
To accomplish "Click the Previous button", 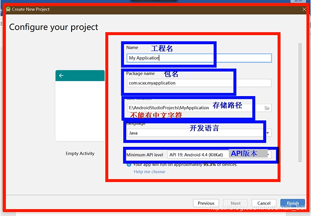I will click(206, 203).
